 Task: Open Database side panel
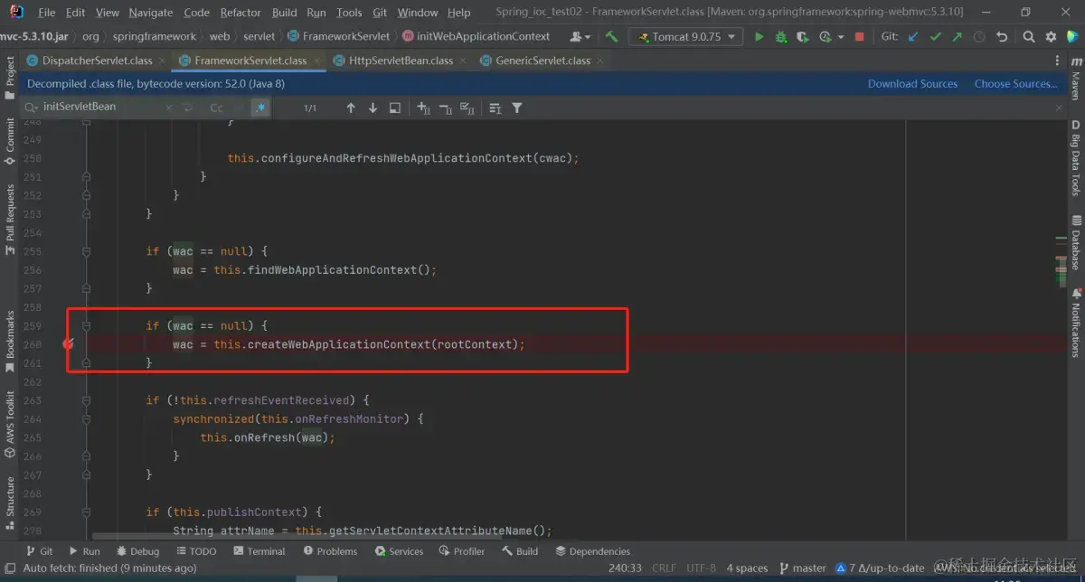tap(1076, 242)
